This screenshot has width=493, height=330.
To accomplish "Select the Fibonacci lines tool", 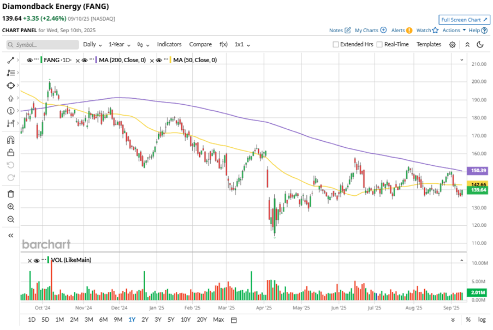I will coord(11,73).
